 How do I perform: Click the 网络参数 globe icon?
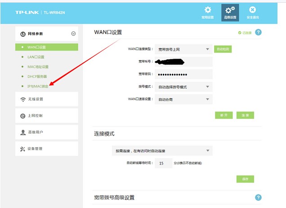tap(23, 34)
